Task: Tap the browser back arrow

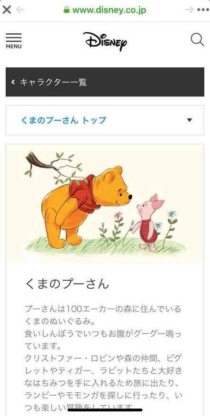Action: point(20,10)
